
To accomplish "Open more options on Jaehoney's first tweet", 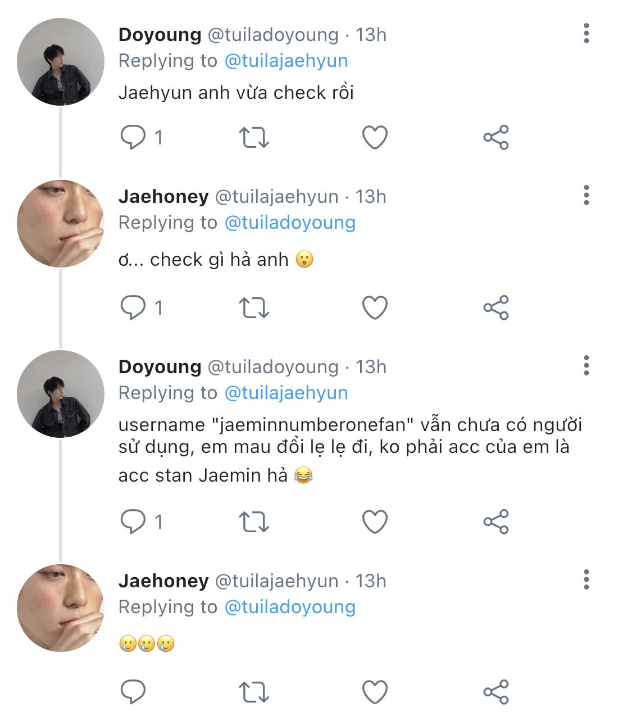I will (586, 196).
